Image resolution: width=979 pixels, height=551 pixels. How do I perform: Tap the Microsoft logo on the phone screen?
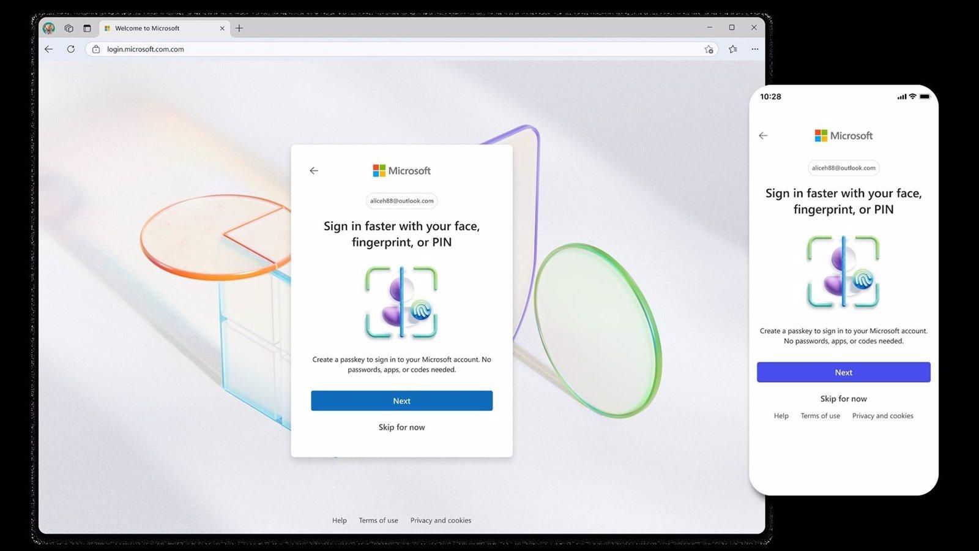[844, 136]
